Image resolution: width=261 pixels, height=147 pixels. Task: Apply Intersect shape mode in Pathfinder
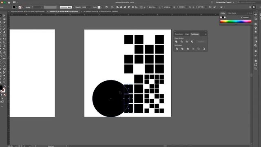(x=187, y=42)
